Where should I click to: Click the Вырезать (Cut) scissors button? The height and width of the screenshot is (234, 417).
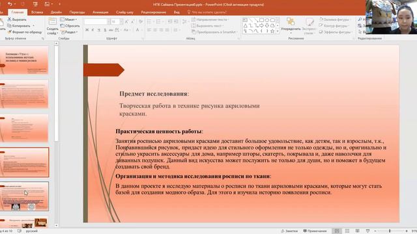17,19
